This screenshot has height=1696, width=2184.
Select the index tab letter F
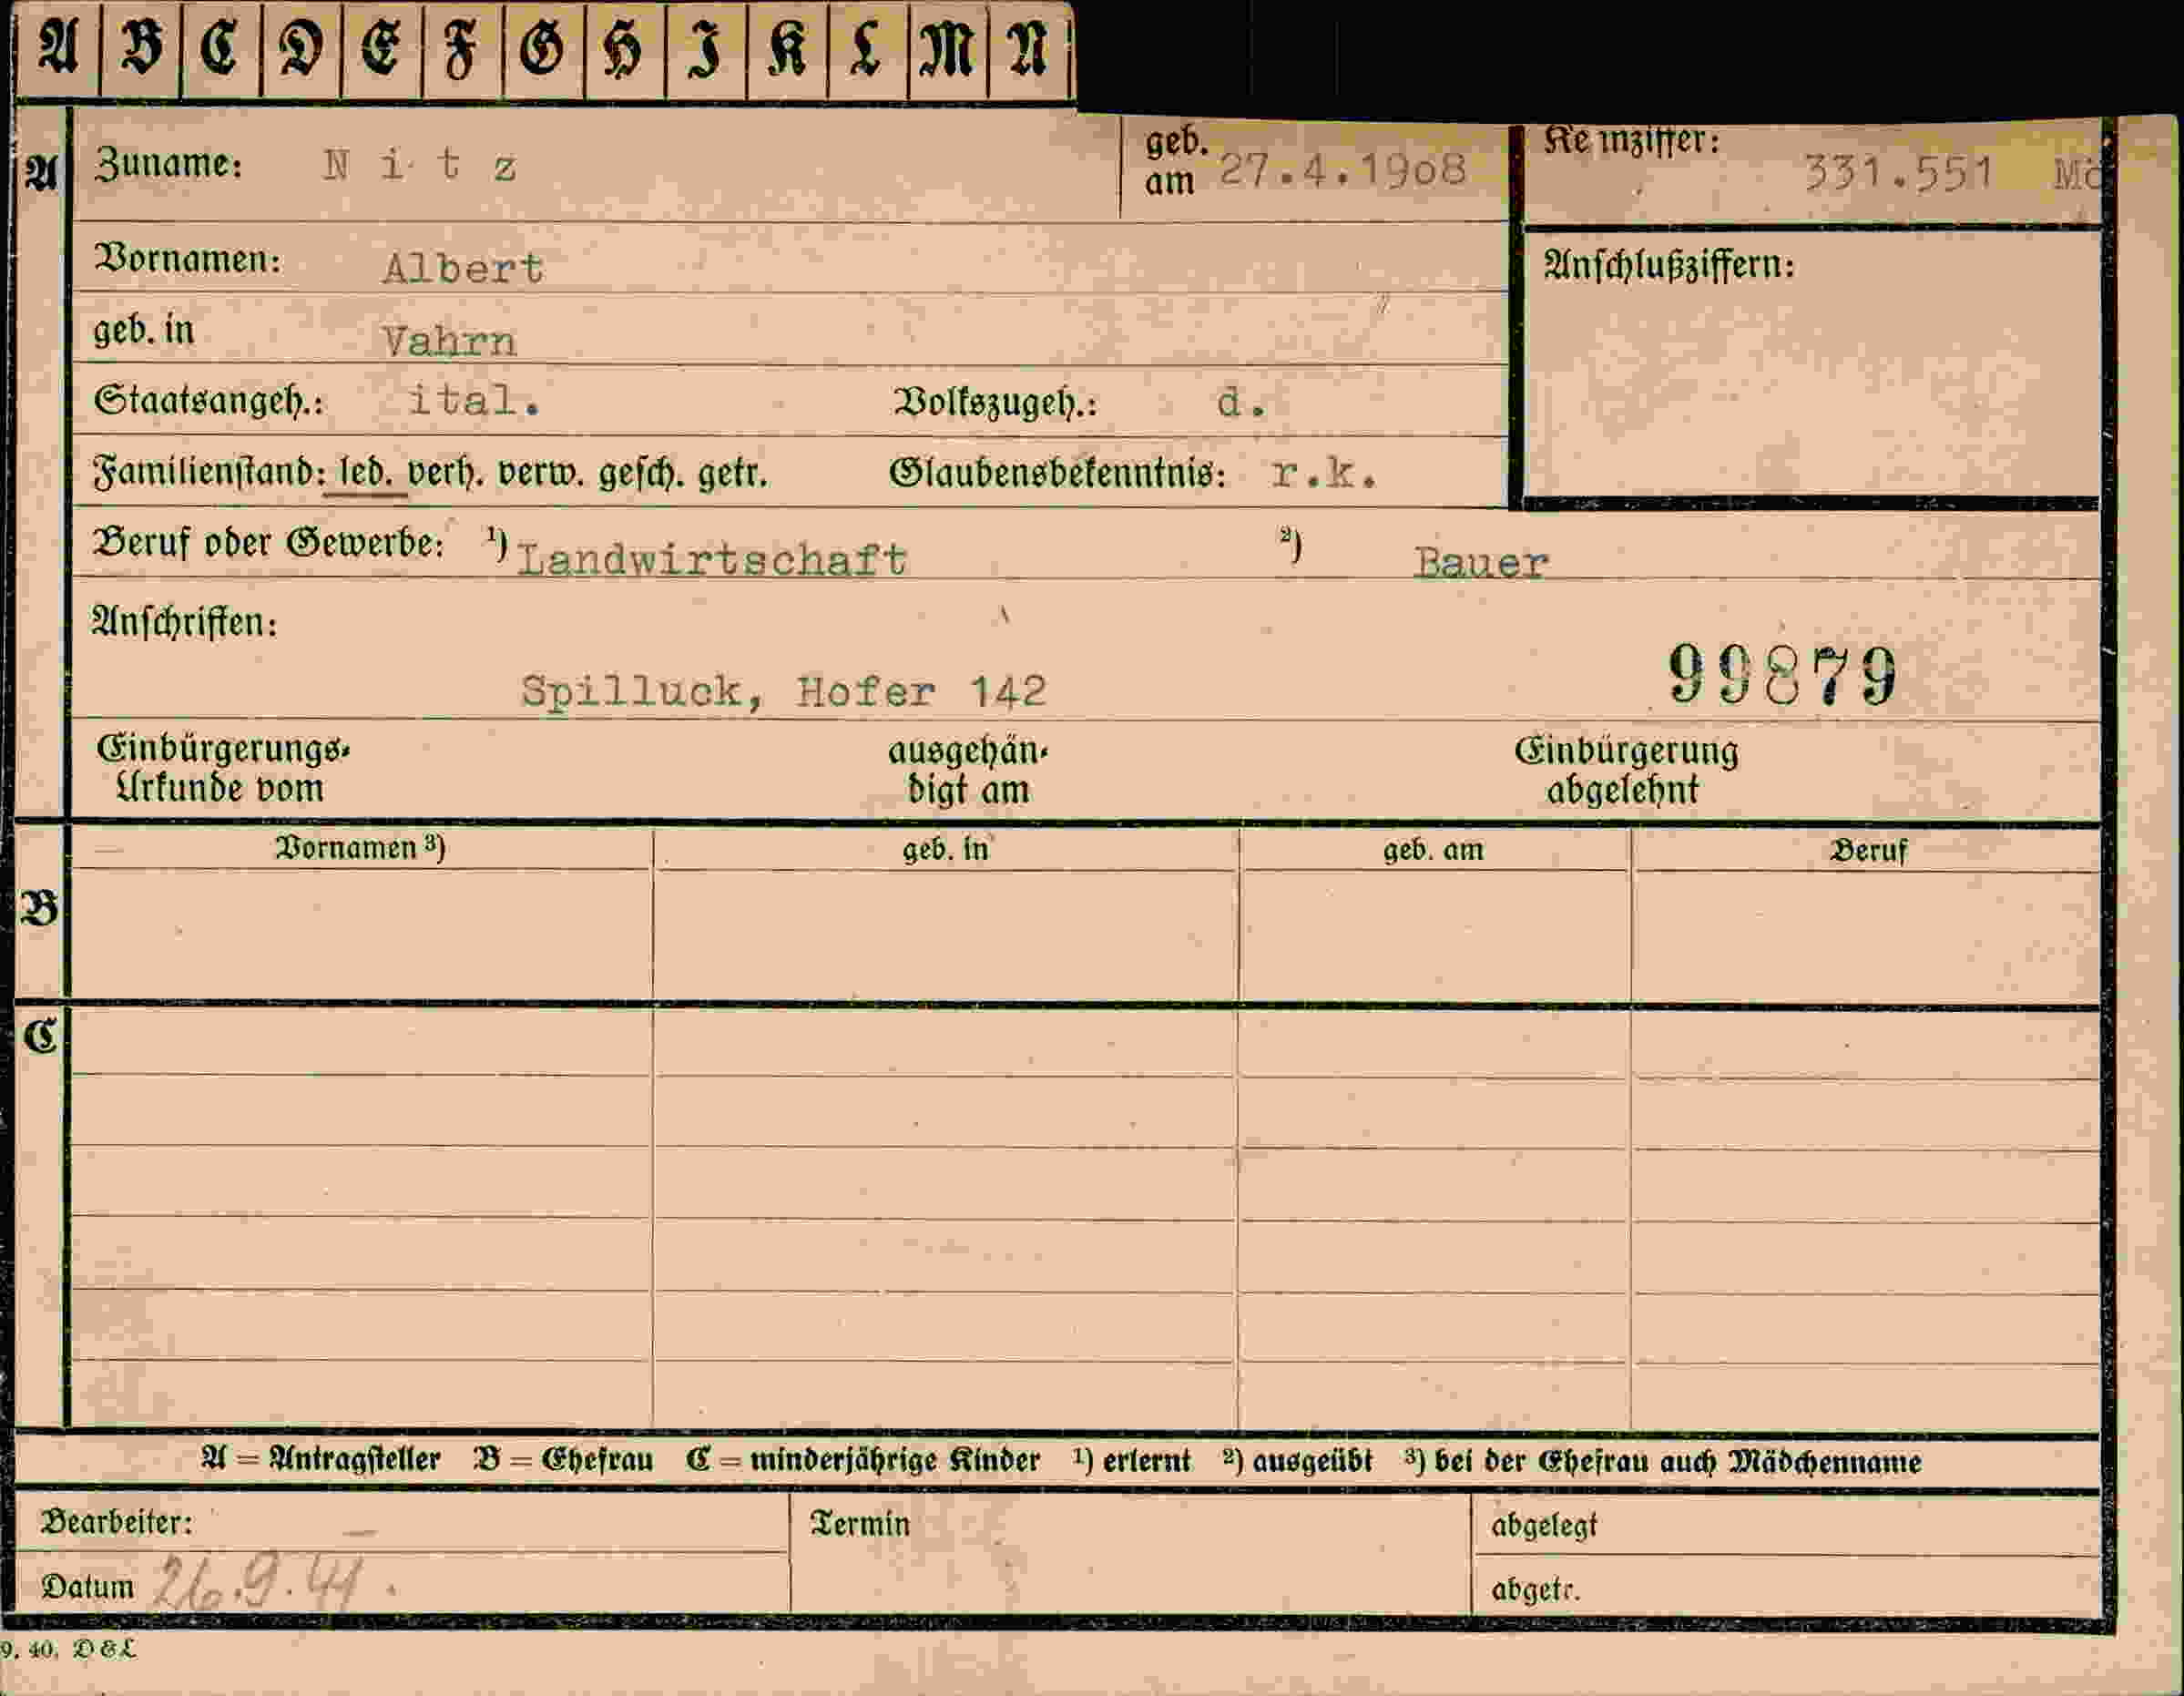[x=463, y=48]
